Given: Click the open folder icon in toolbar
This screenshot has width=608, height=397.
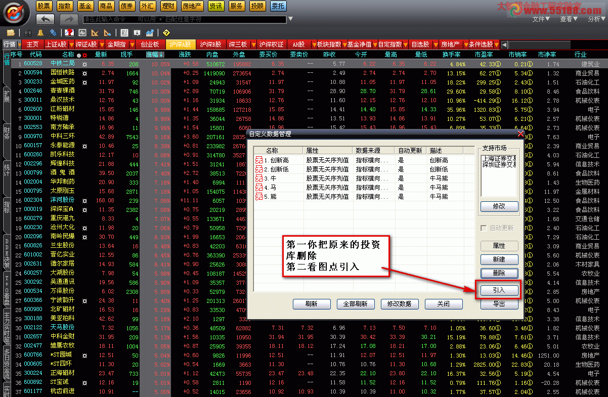Looking at the screenshot, I should click(10, 33).
